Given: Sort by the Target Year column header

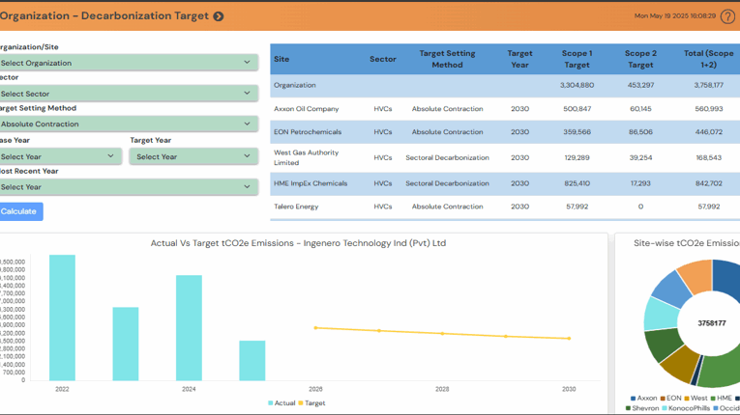Looking at the screenshot, I should 519,59.
